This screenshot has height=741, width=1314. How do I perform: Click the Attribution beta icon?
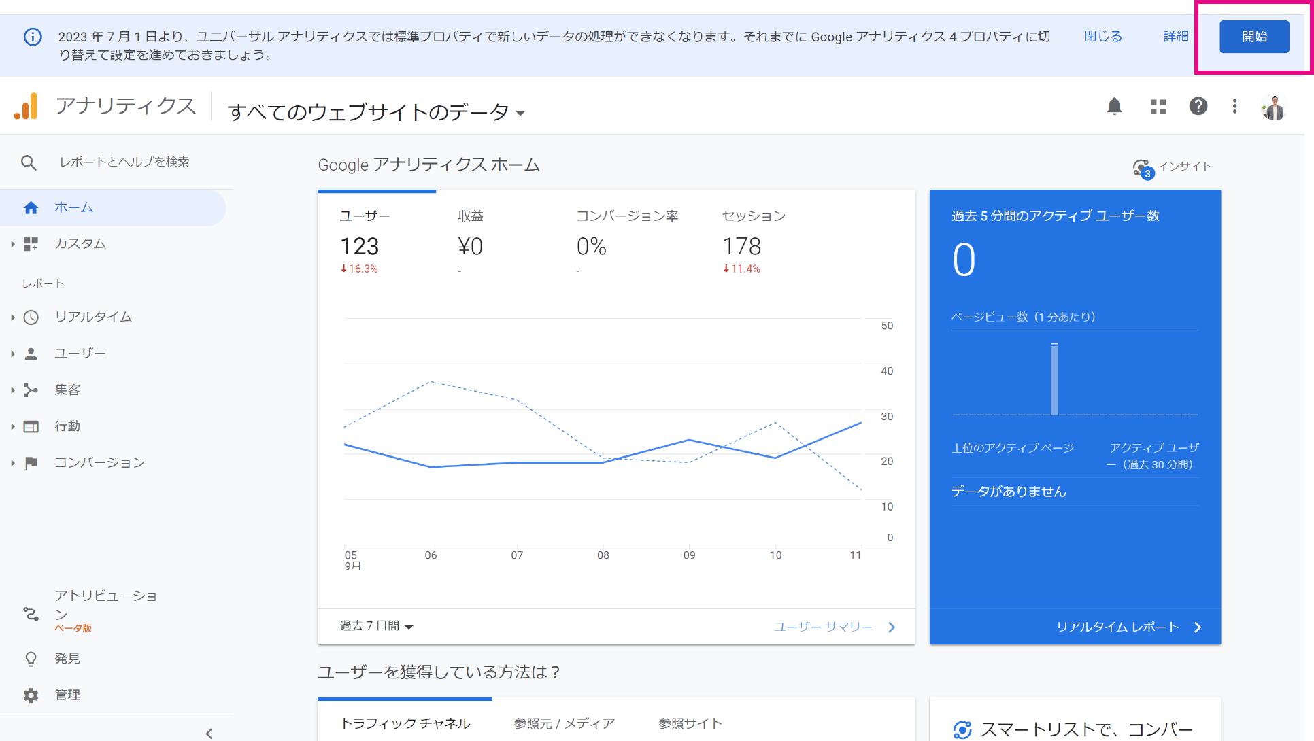point(31,614)
